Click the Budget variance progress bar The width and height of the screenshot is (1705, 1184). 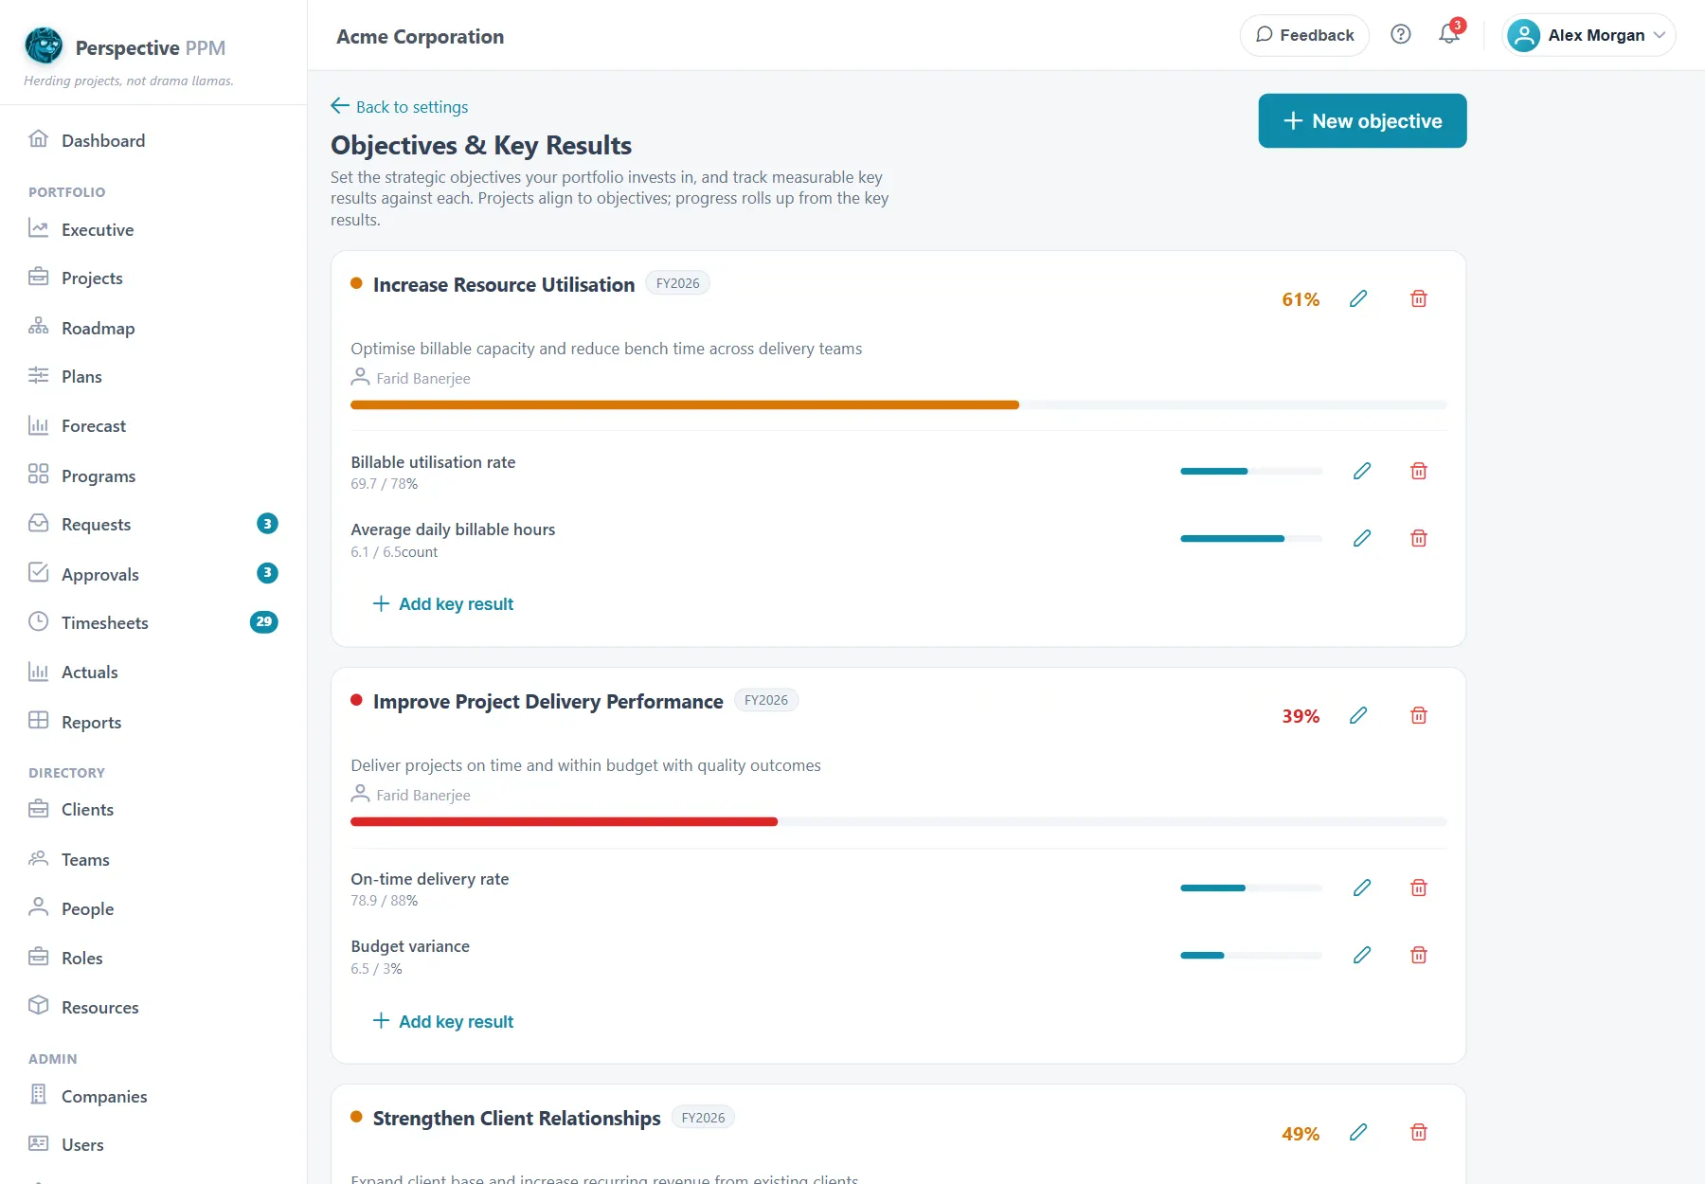1251,955
